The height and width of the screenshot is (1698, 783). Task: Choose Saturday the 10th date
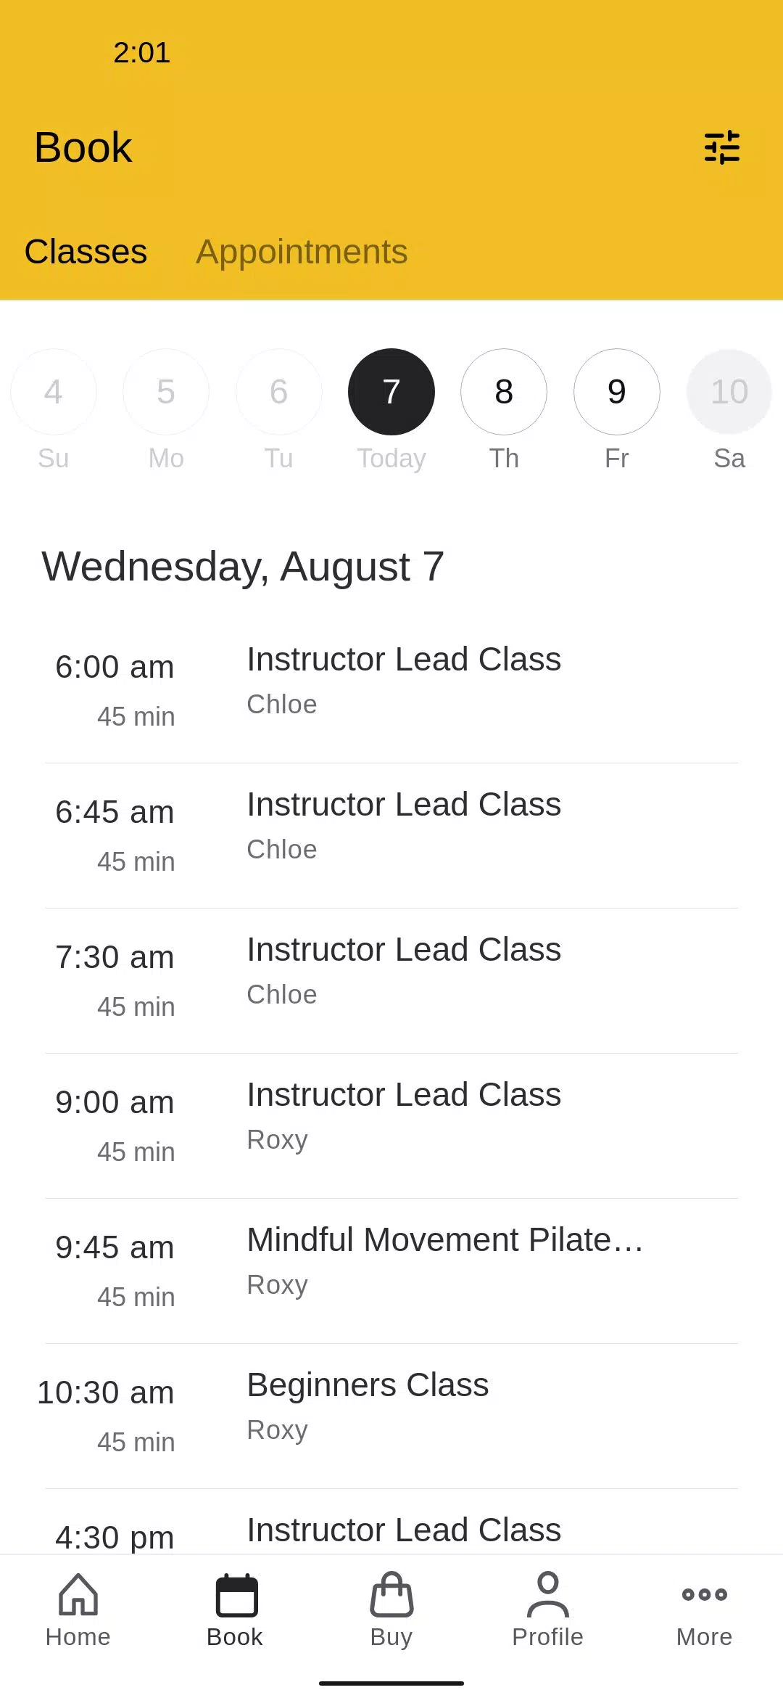[x=729, y=392]
